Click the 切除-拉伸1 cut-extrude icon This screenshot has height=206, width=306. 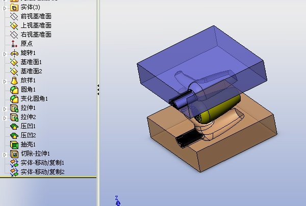click(14, 154)
